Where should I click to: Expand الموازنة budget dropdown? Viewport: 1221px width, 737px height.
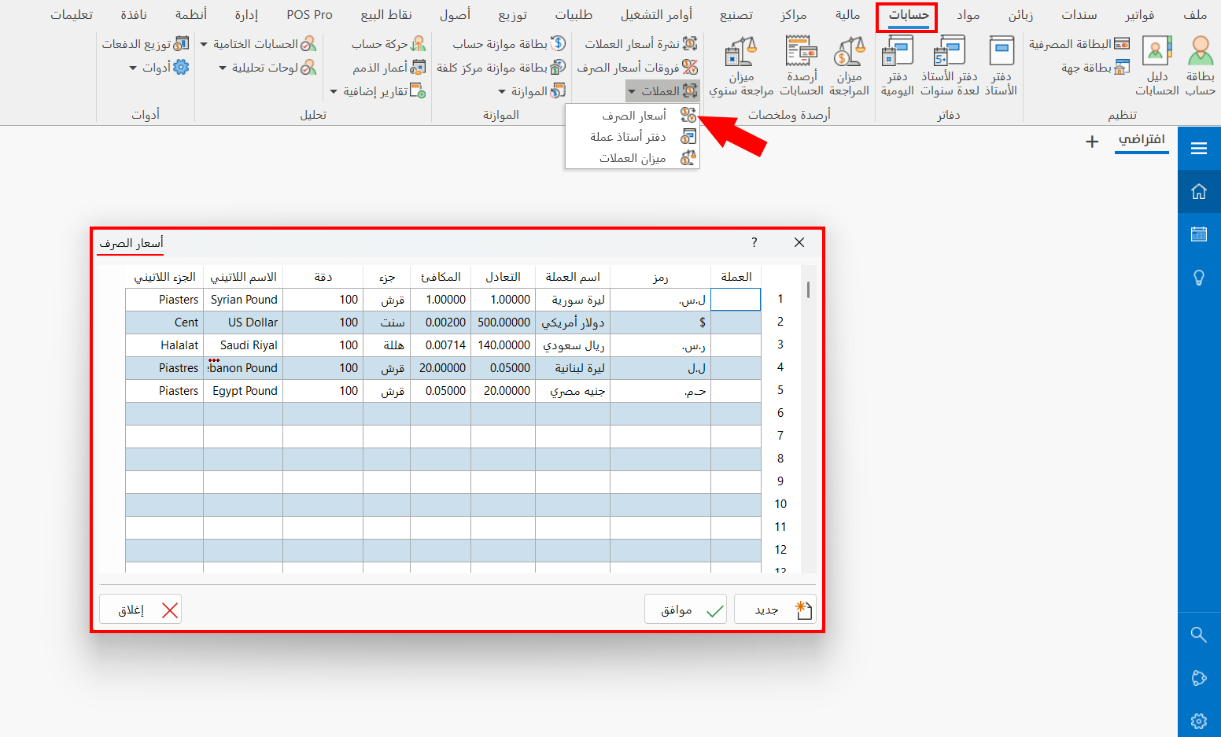coord(532,91)
